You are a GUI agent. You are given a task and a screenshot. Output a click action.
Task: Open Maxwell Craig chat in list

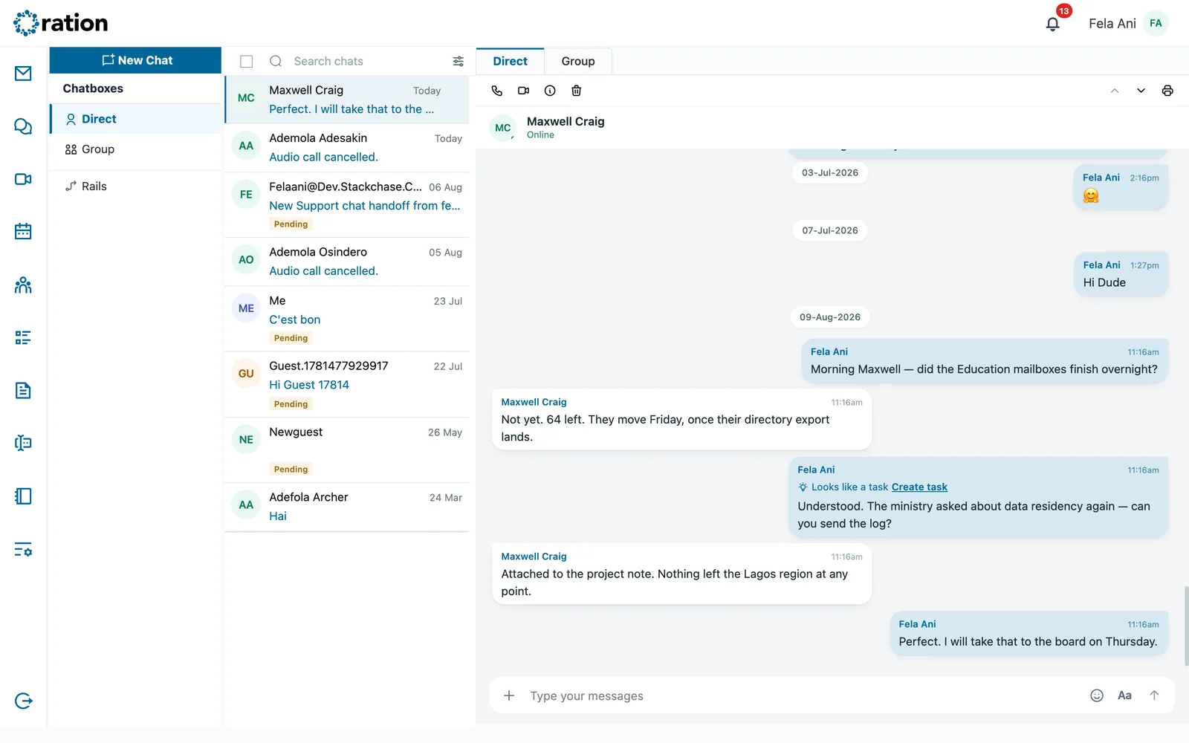(x=347, y=100)
